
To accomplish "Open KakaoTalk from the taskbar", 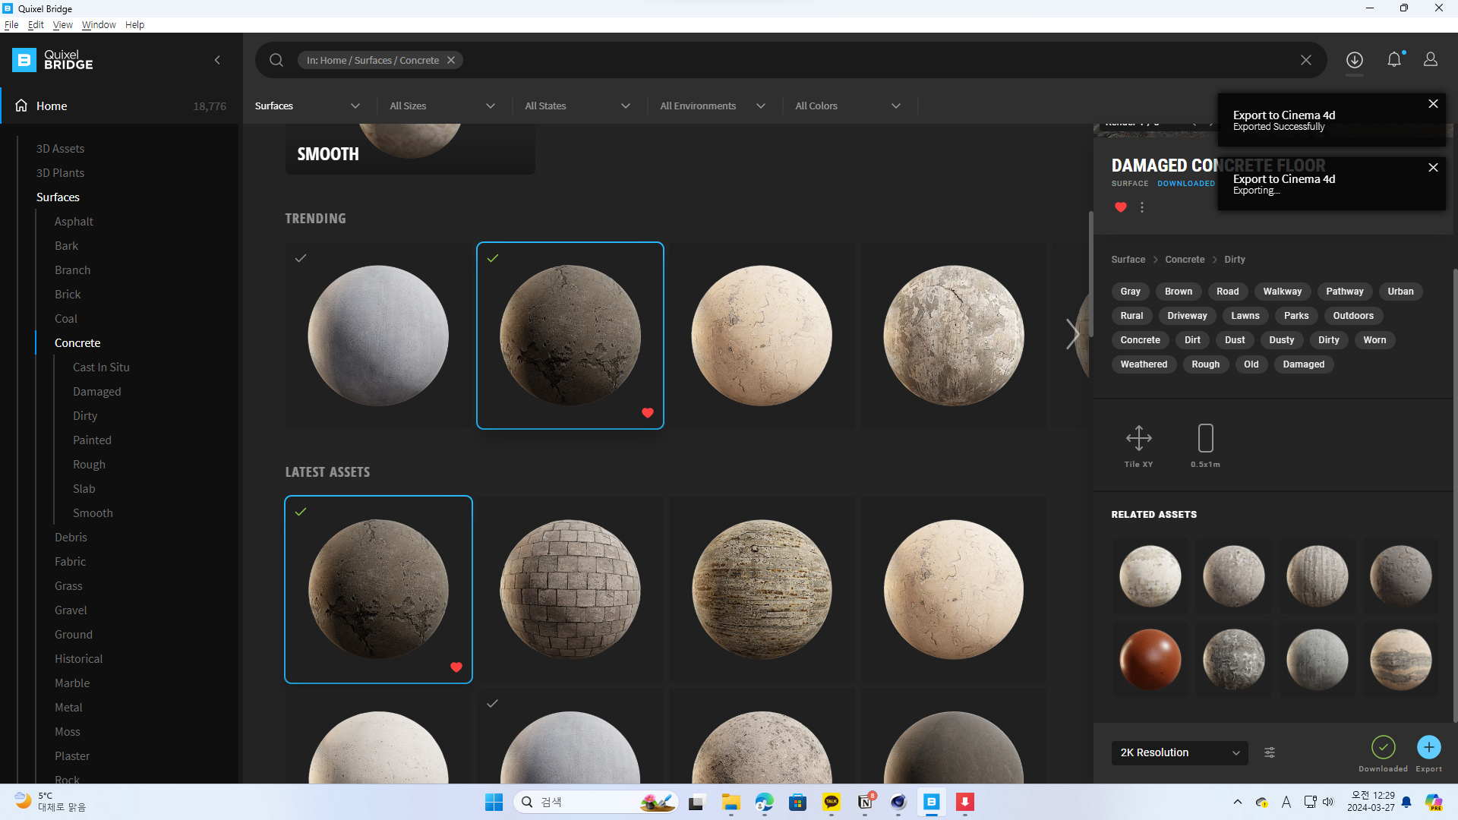I will (832, 802).
